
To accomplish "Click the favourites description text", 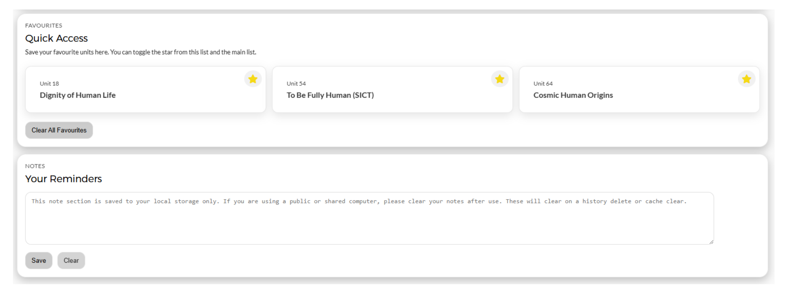I will coord(140,52).
